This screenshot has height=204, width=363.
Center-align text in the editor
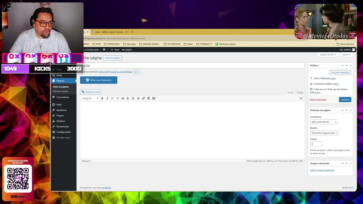coord(133,98)
